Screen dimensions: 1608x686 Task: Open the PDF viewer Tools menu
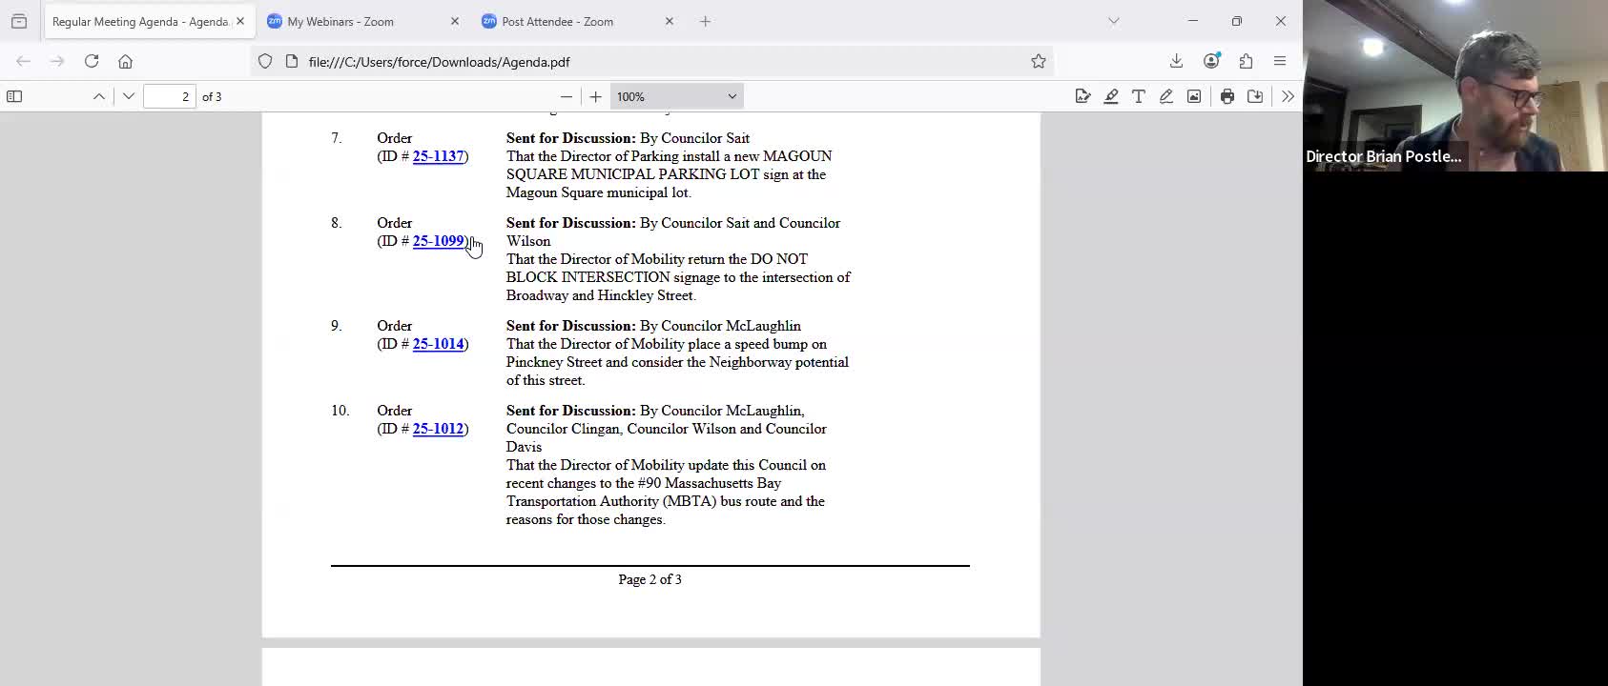click(x=1288, y=96)
